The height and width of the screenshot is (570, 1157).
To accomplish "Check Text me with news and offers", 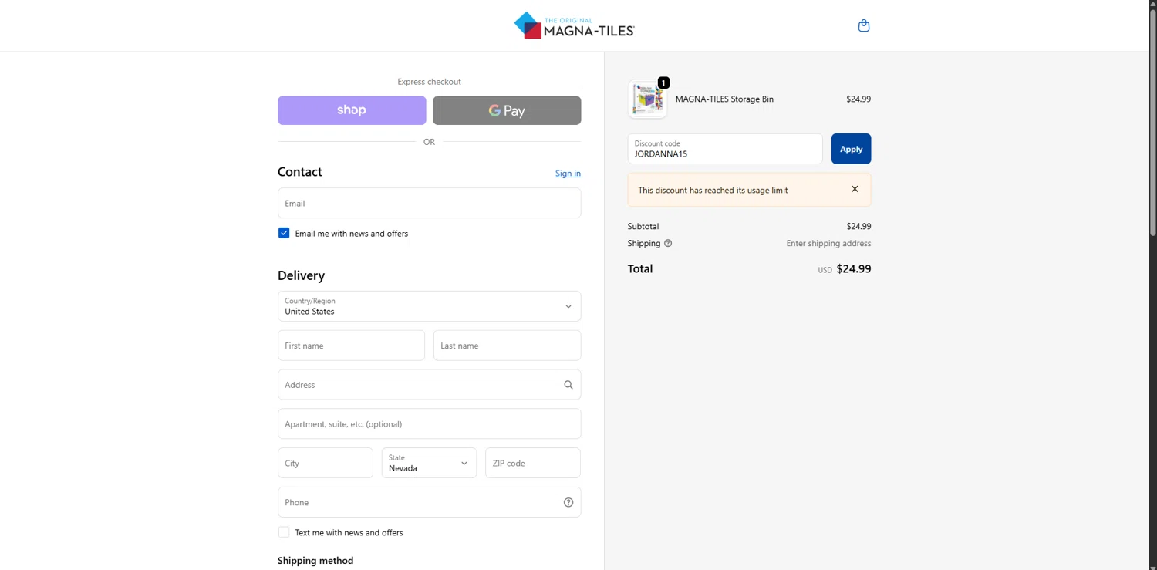I will [x=284, y=532].
